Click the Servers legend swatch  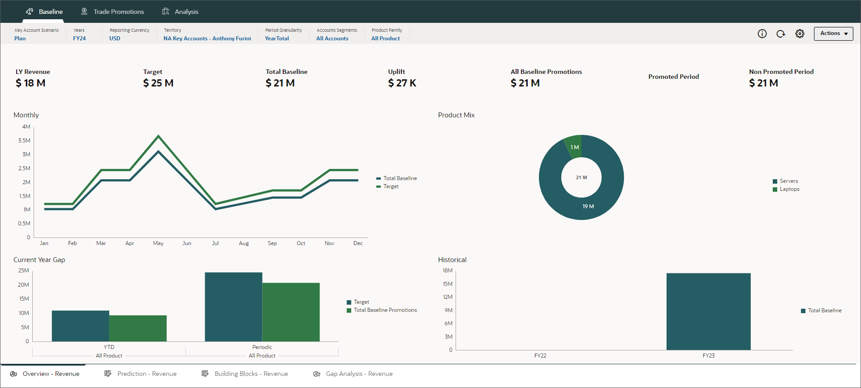(x=775, y=181)
